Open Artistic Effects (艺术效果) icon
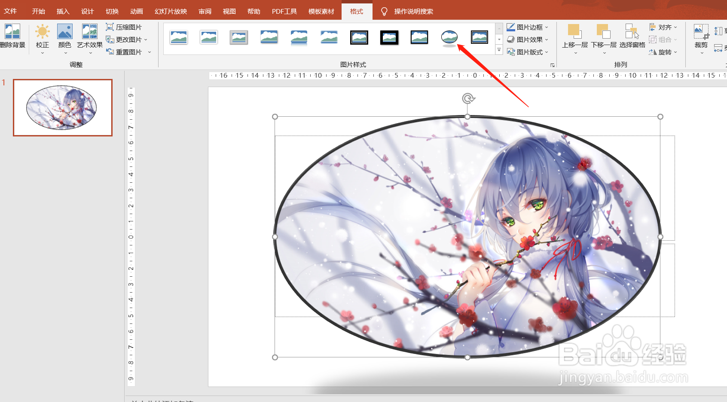 point(90,32)
